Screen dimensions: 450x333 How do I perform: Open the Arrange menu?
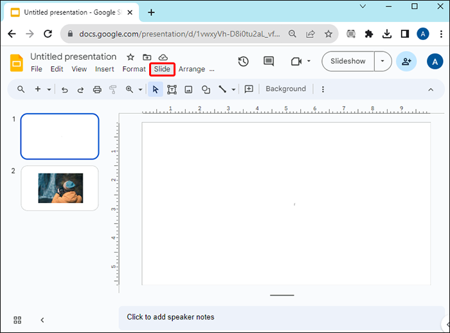(192, 69)
